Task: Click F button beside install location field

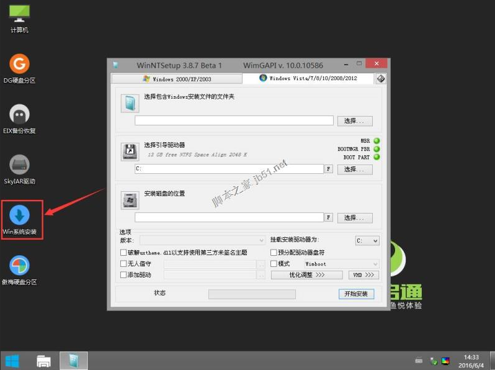Action: point(328,217)
